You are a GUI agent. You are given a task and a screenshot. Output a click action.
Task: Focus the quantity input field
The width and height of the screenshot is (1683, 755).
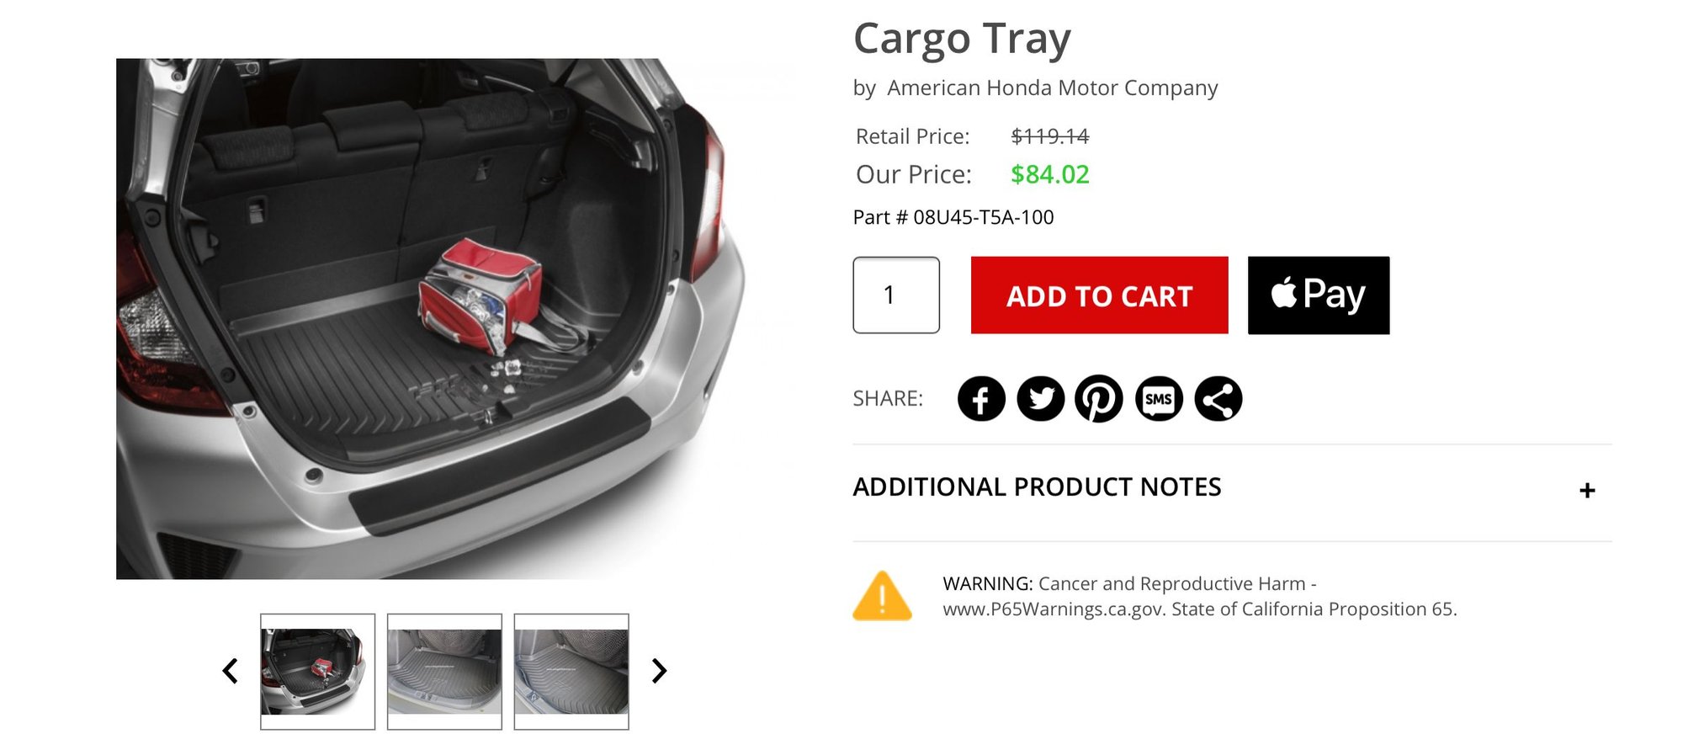[896, 295]
